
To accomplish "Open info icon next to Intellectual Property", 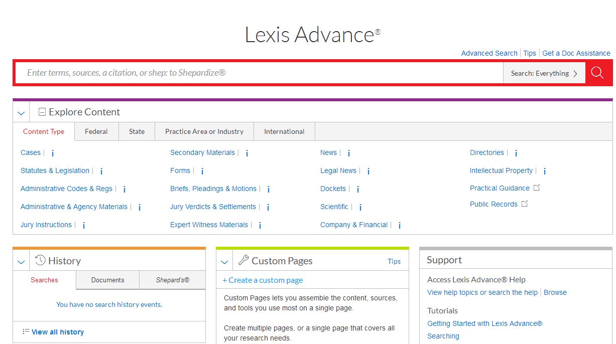I will [x=545, y=171].
